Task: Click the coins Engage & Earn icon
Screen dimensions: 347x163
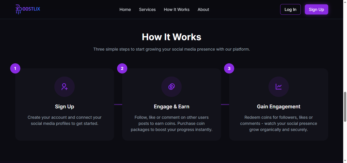Action: [x=171, y=87]
